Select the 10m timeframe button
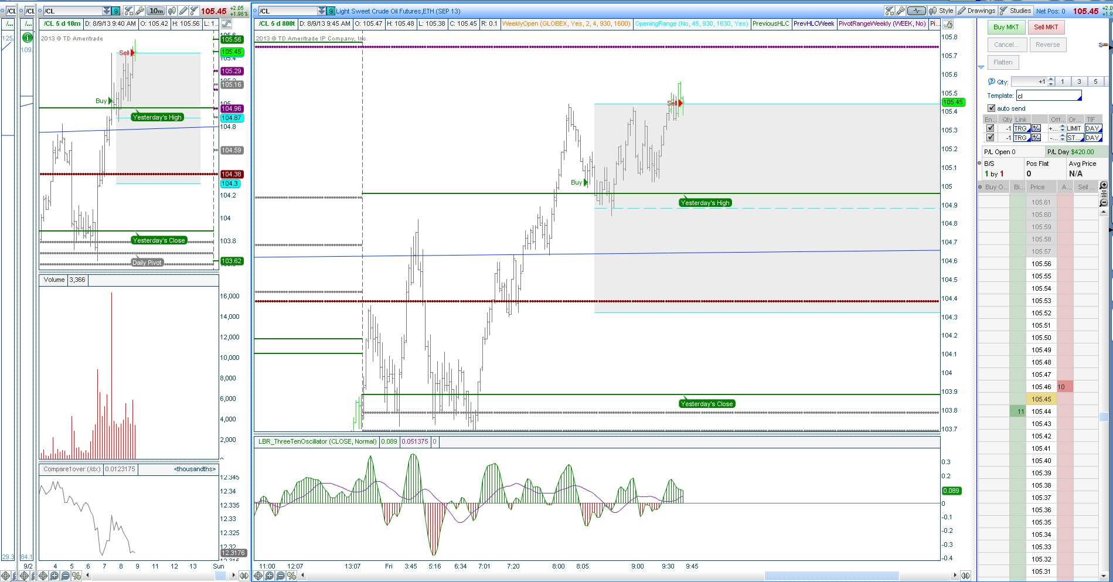The width and height of the screenshot is (1113, 582). (x=156, y=11)
